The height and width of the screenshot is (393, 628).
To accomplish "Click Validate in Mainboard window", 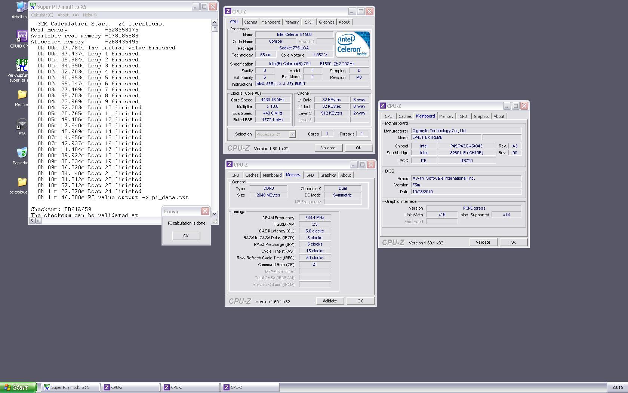I will click(483, 242).
